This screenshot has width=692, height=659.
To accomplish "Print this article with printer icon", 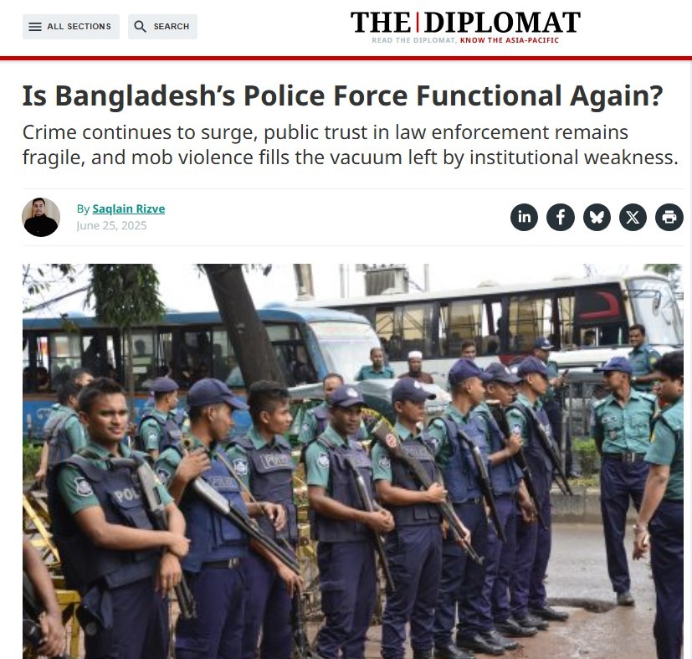I will (x=669, y=217).
